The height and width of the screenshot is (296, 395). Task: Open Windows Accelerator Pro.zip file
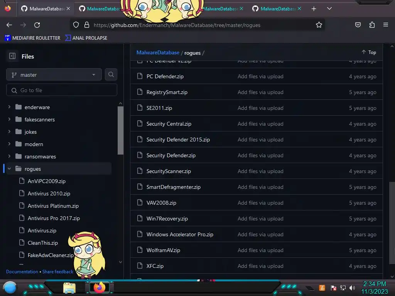[180, 234]
